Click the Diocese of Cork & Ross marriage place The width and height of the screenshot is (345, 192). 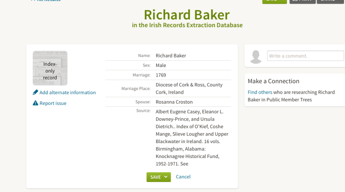(x=189, y=88)
